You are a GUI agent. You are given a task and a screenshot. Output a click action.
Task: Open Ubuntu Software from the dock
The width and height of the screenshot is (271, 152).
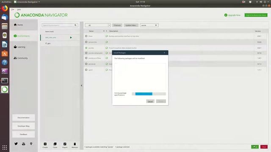(x=5, y=54)
